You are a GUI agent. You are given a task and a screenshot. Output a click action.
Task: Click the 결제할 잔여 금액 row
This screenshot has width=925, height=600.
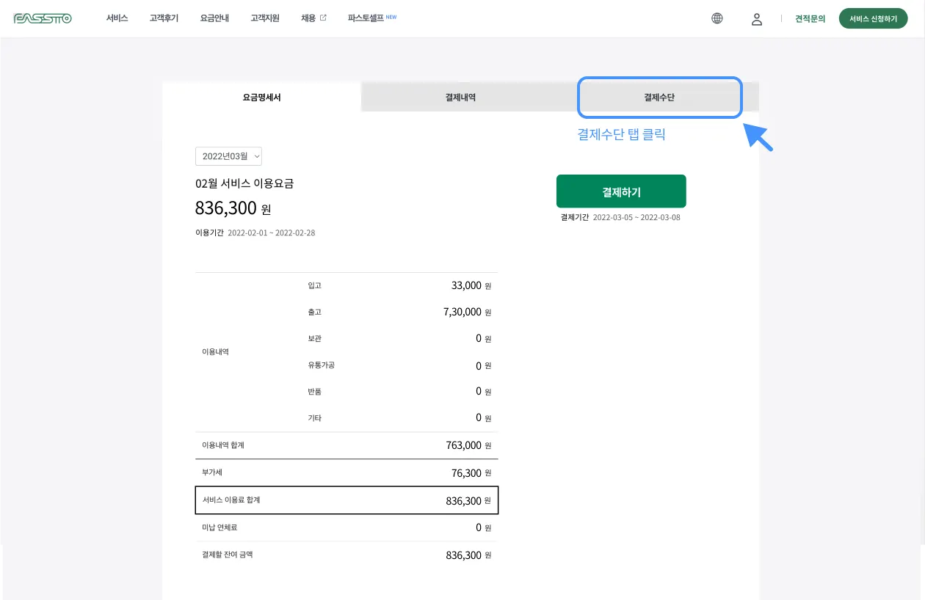click(347, 555)
